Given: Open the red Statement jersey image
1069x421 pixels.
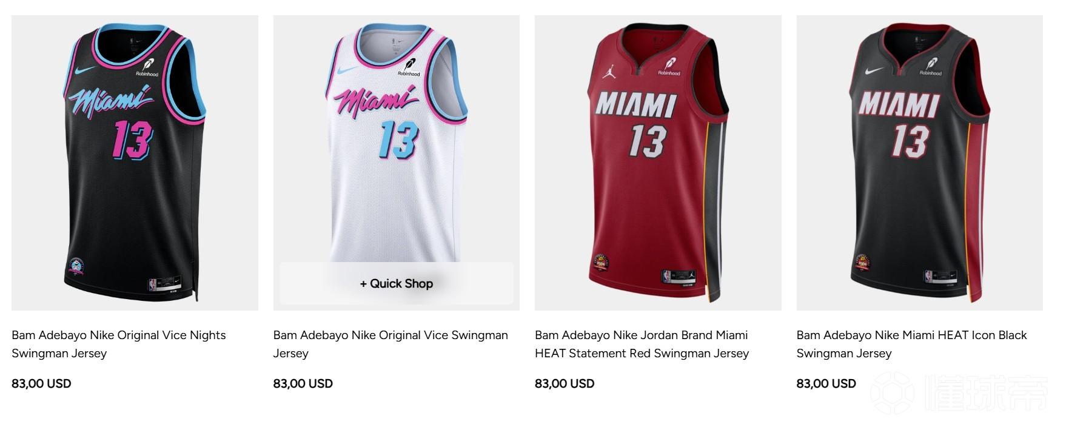Looking at the screenshot, I should point(658,163).
